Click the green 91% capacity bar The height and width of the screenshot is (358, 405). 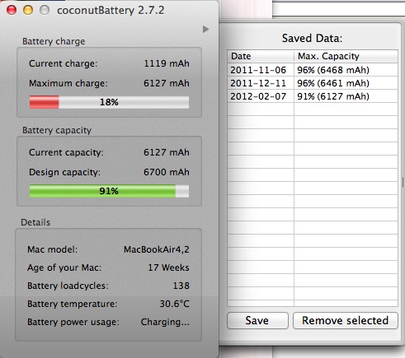click(109, 191)
